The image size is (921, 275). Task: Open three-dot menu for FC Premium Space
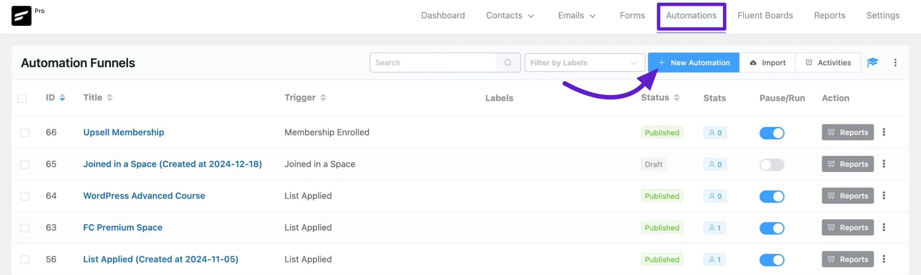point(884,227)
